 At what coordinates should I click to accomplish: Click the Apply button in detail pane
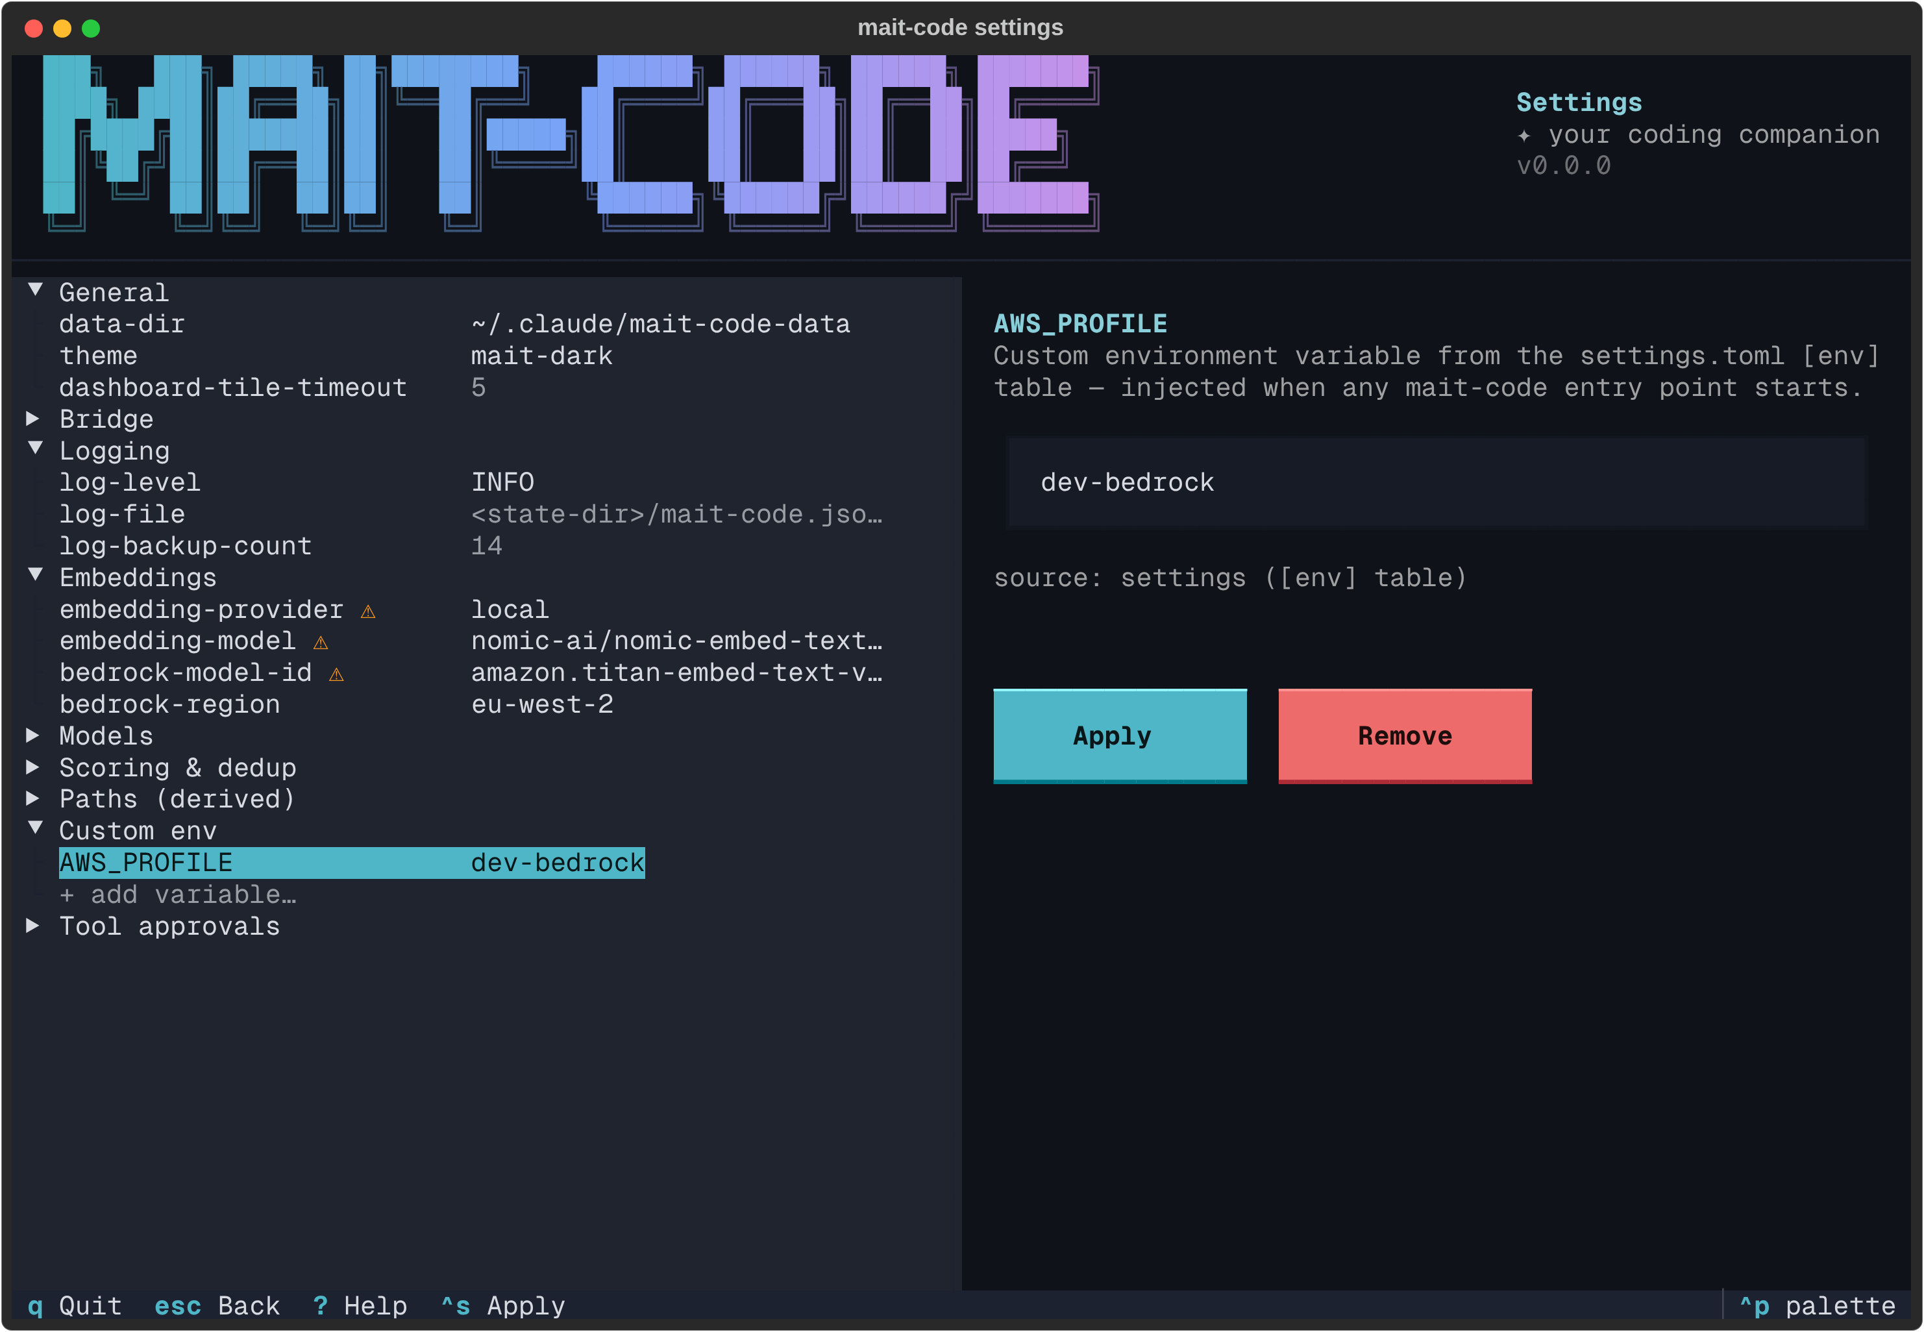(x=1120, y=736)
